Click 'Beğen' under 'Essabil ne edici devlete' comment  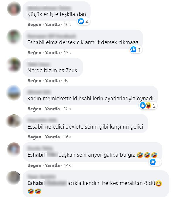click(34, 137)
